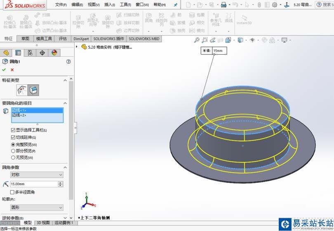Cancel the fillet with the red X
This screenshot has width=334, height=231.
[12, 70]
